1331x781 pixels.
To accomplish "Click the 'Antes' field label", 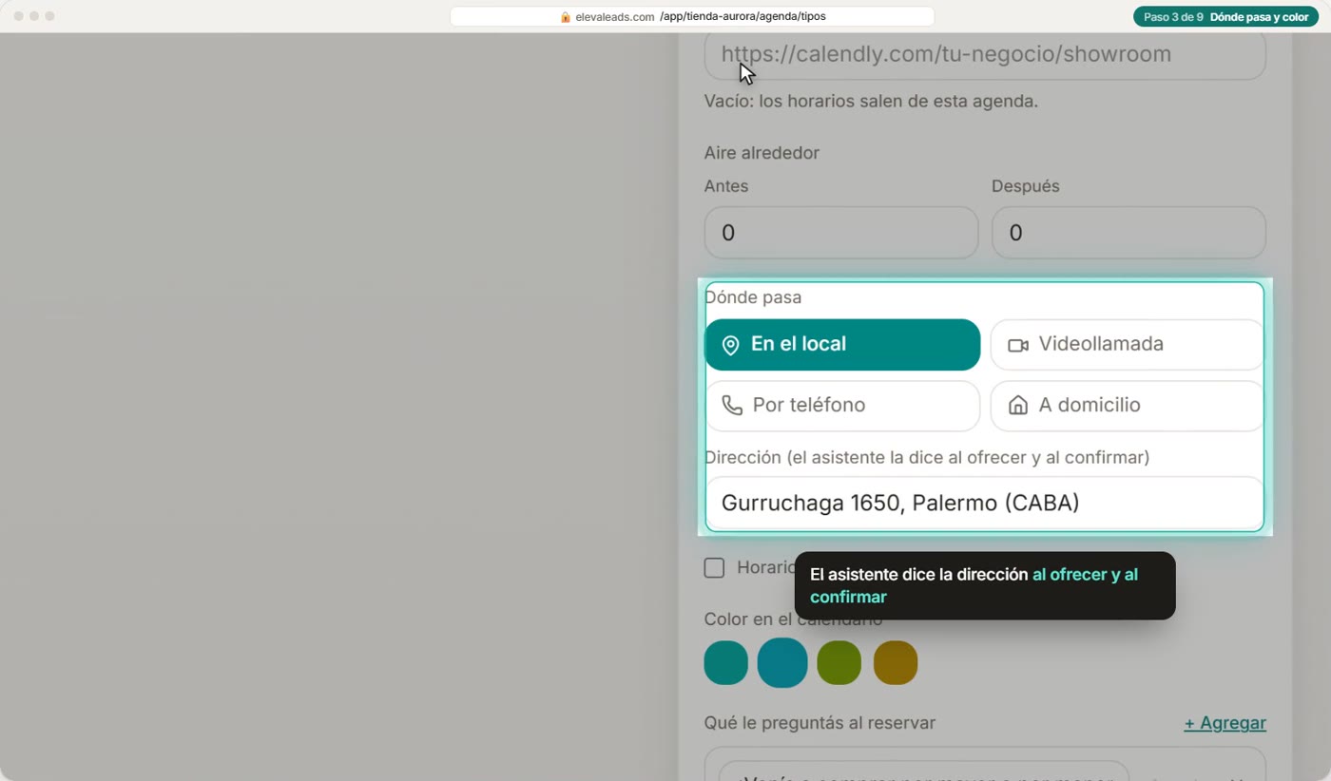I will pyautogui.click(x=726, y=186).
